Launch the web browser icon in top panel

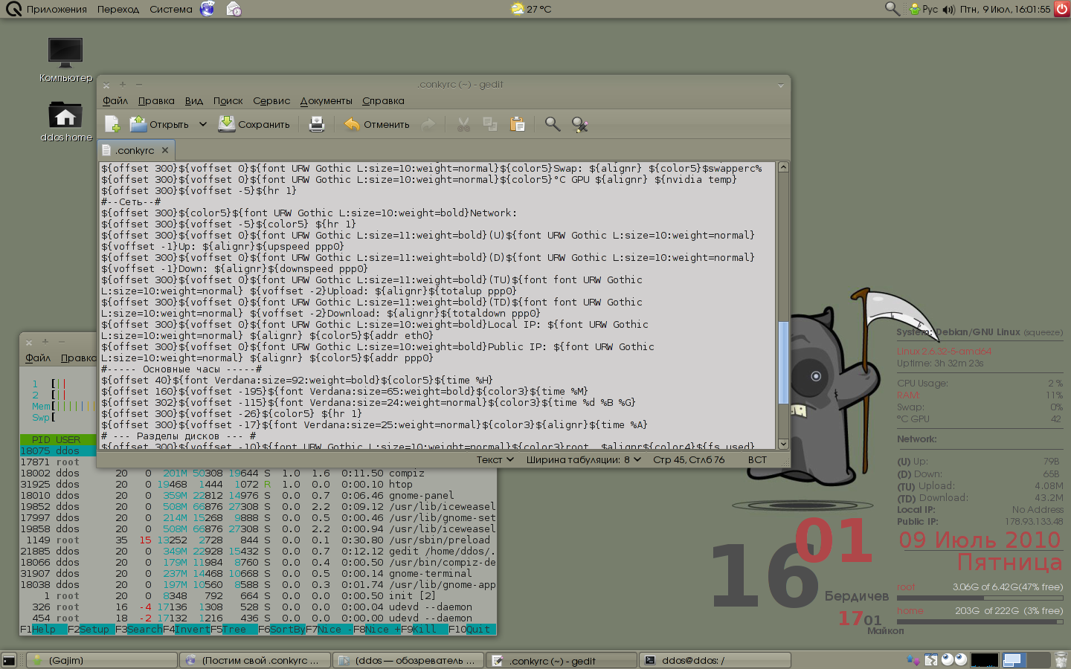208,9
